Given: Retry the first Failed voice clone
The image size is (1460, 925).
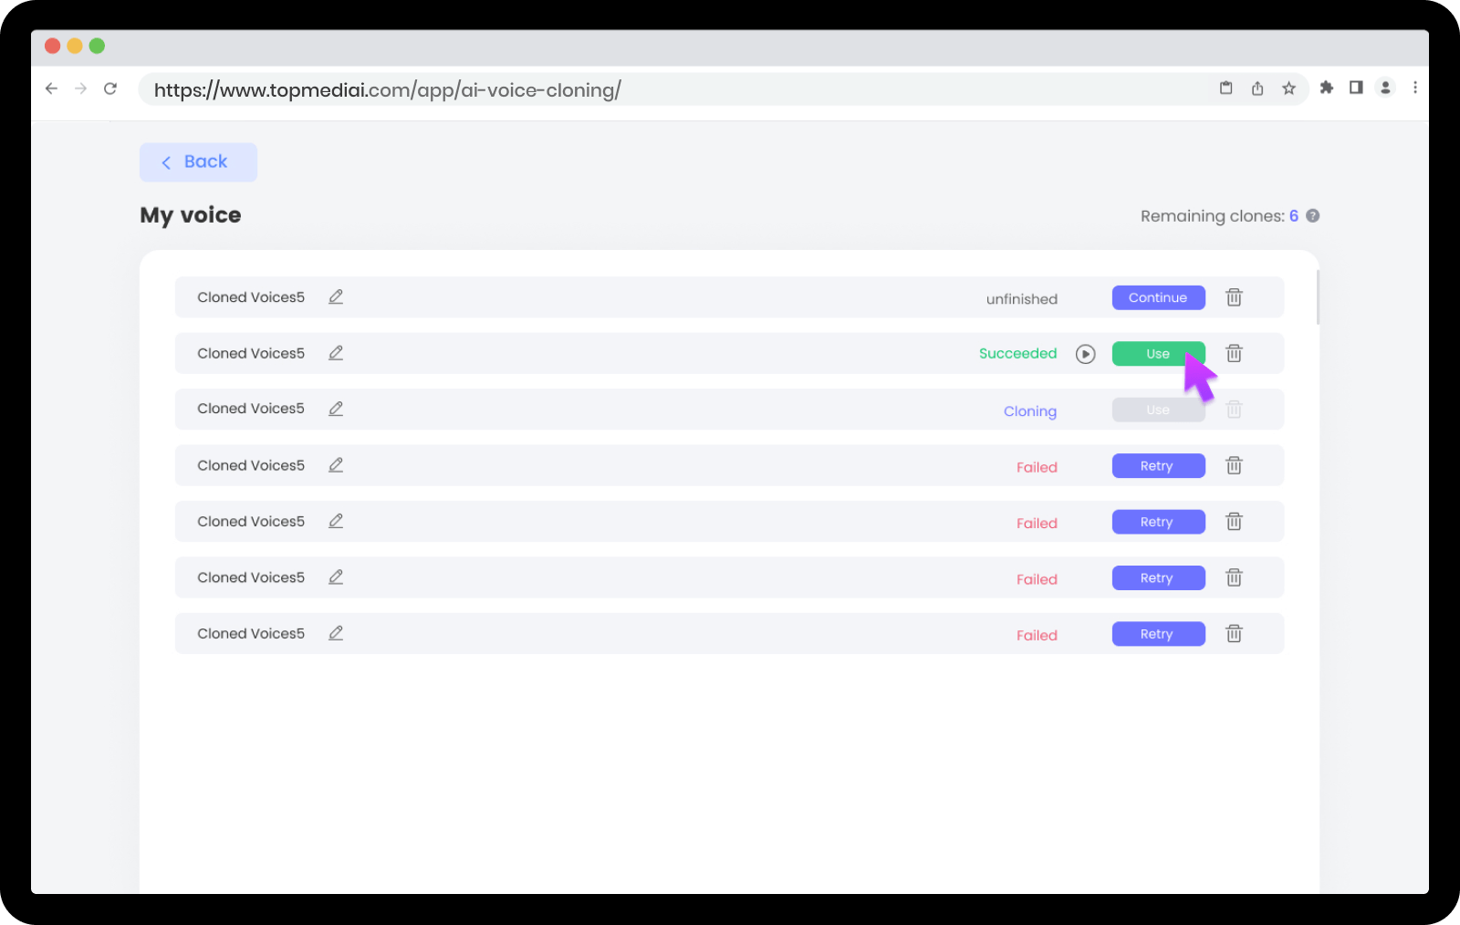Looking at the screenshot, I should click(x=1158, y=466).
